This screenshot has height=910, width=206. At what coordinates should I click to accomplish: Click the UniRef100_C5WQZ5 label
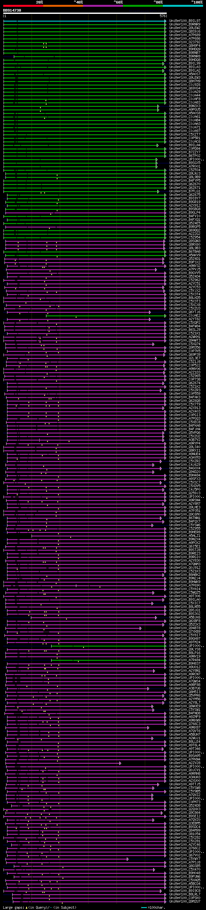185,592
